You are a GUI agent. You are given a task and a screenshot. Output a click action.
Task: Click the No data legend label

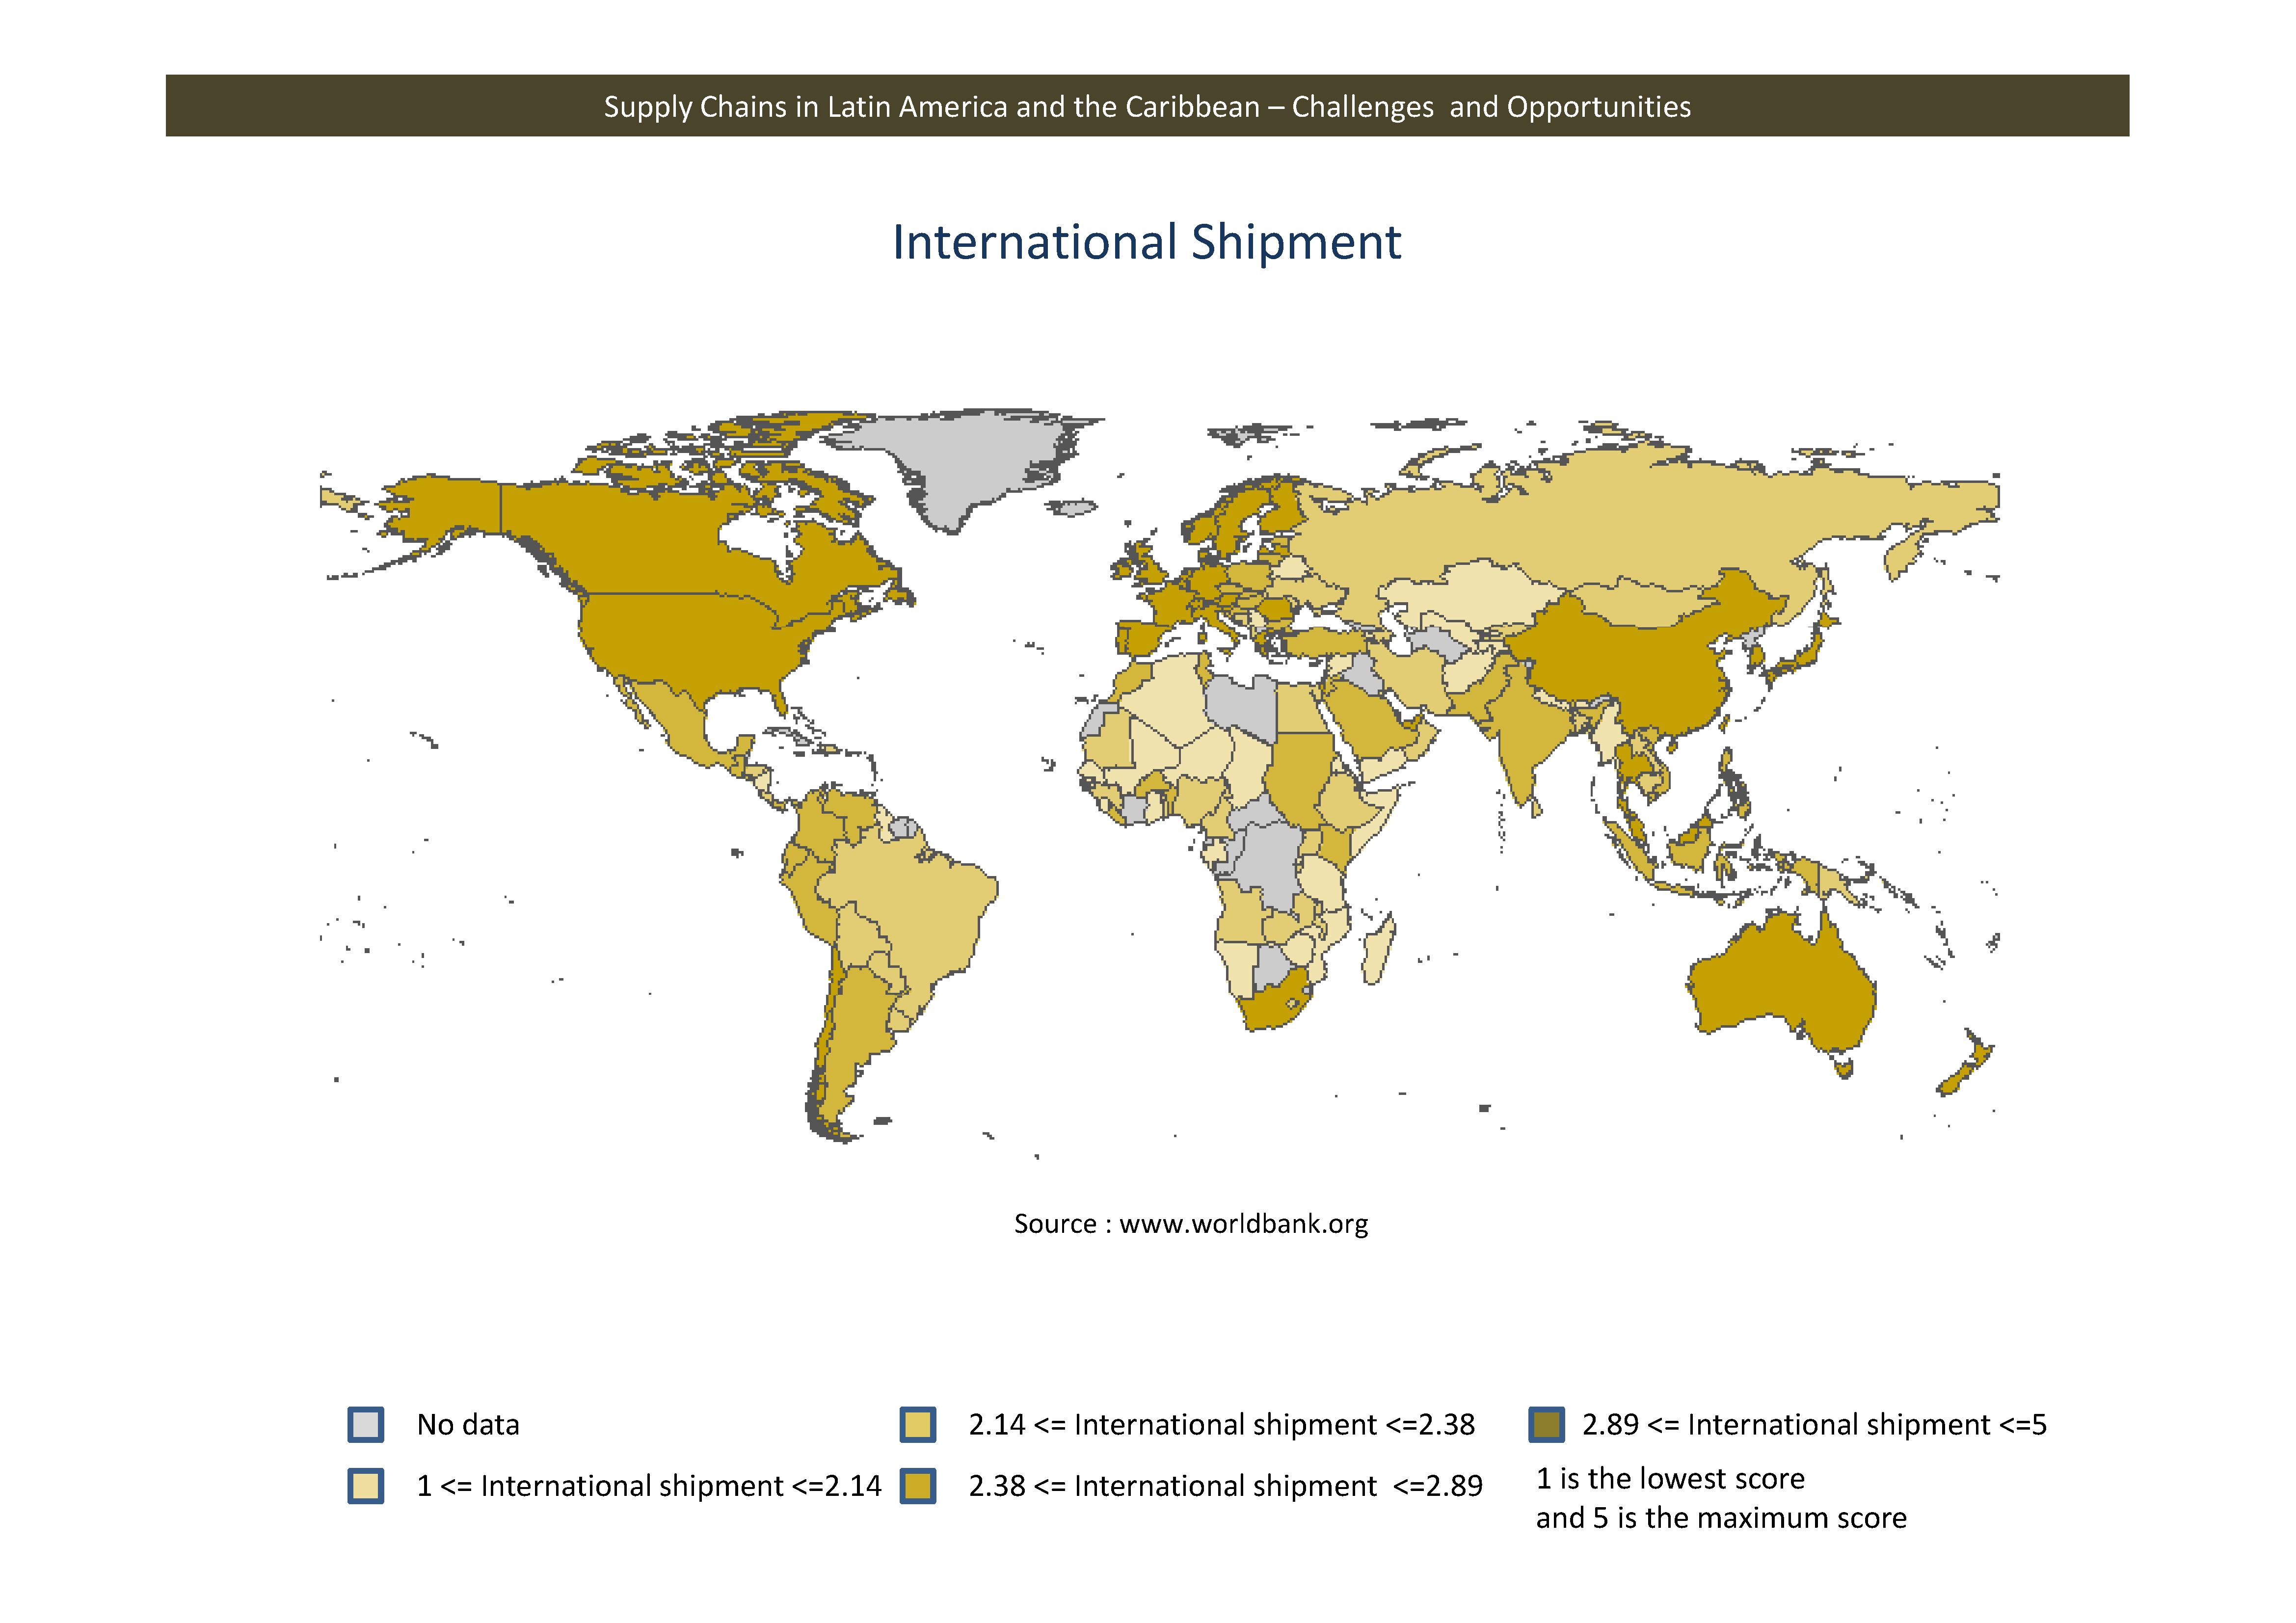[468, 1424]
